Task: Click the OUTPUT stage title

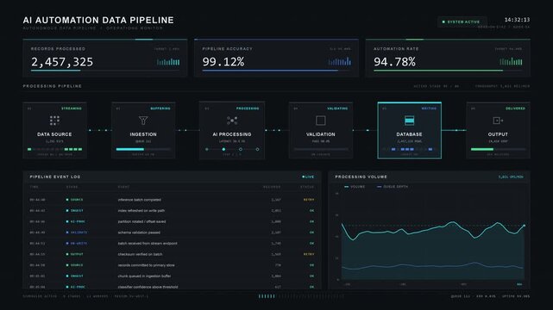Action: click(x=498, y=134)
